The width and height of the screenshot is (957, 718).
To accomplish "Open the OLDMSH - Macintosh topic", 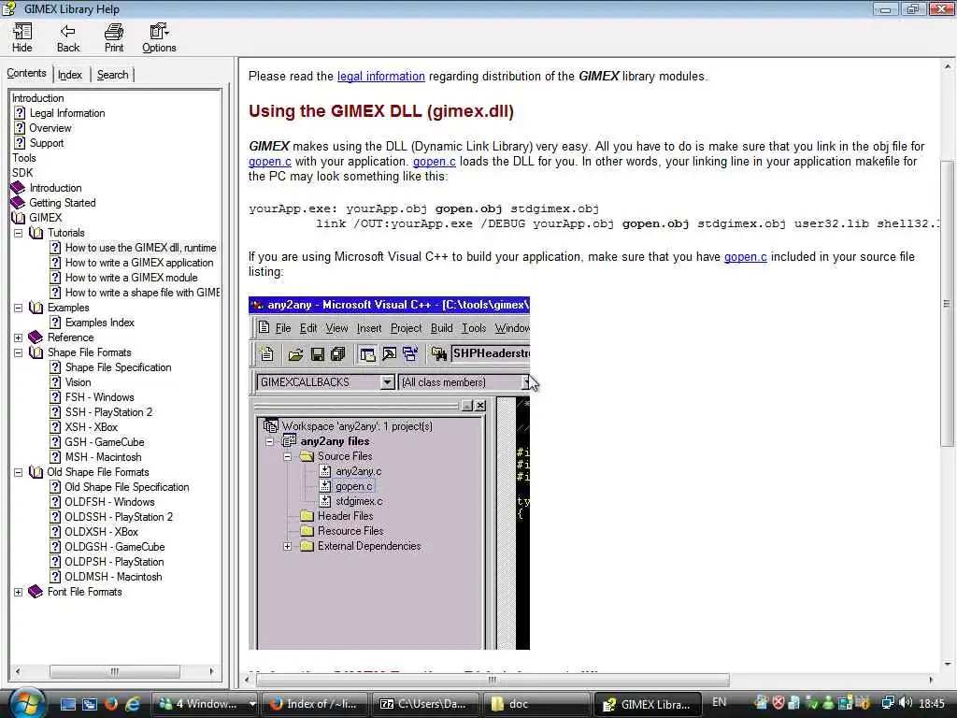I will coord(113,577).
